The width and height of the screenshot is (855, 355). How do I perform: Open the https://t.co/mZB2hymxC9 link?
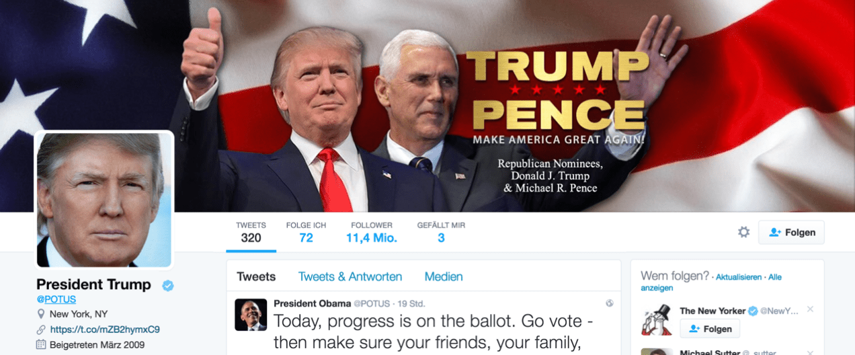pyautogui.click(x=105, y=329)
